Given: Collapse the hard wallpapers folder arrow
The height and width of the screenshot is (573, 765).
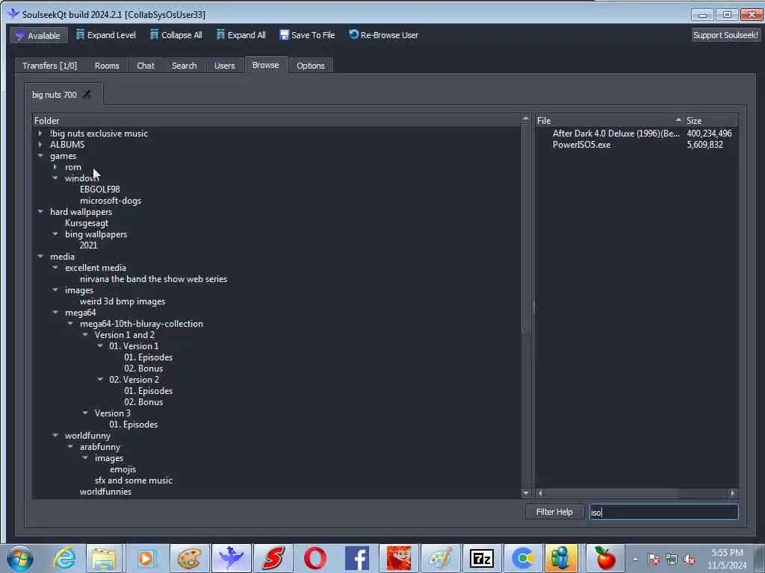Looking at the screenshot, I should point(40,211).
